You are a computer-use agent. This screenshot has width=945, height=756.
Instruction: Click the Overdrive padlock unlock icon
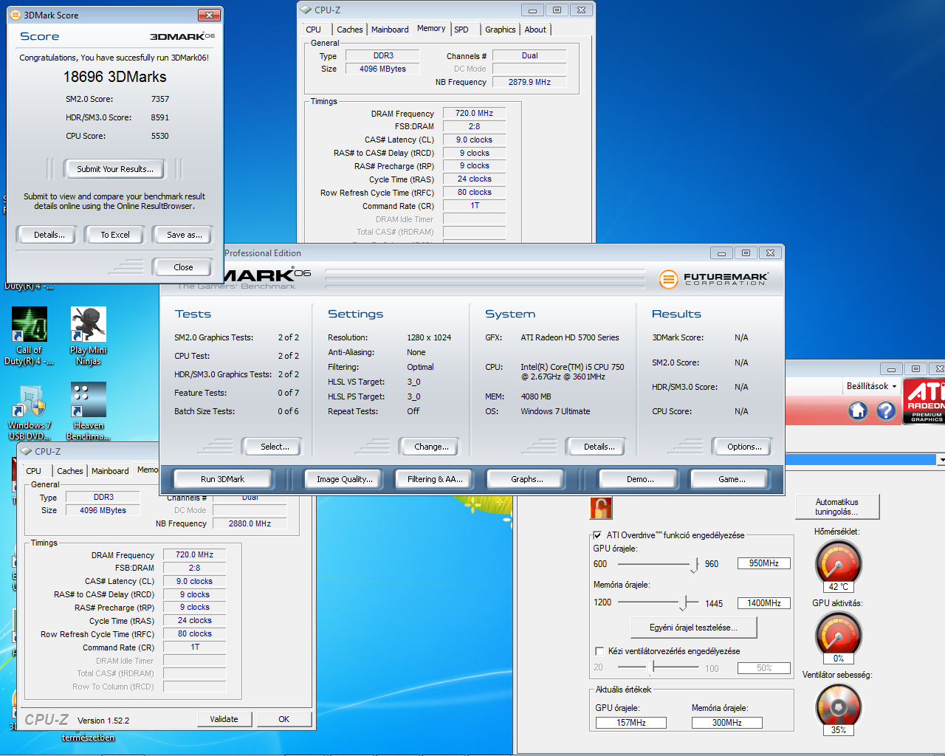[601, 508]
